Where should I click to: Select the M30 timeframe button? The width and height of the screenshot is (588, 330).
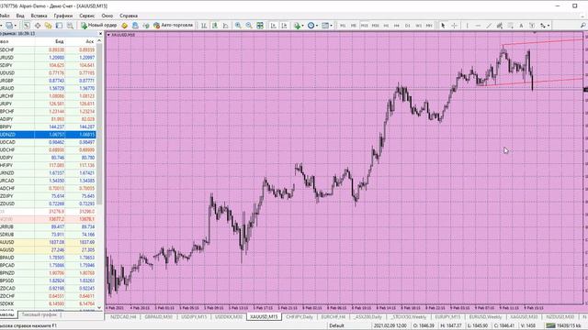(x=375, y=26)
